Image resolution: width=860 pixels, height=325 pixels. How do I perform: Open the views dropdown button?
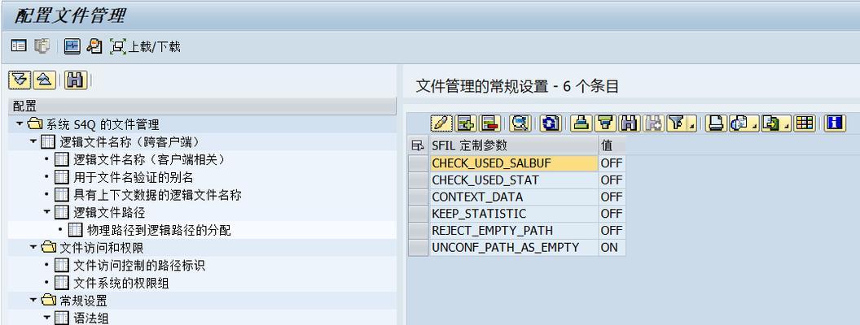[x=744, y=123]
